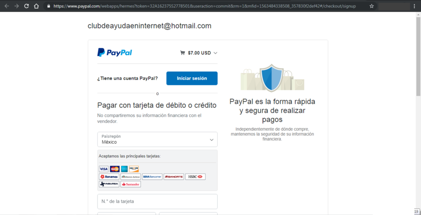Screen dimensions: 421x215
Task: Expand the $7.00 USD order summary
Action: pos(198,53)
